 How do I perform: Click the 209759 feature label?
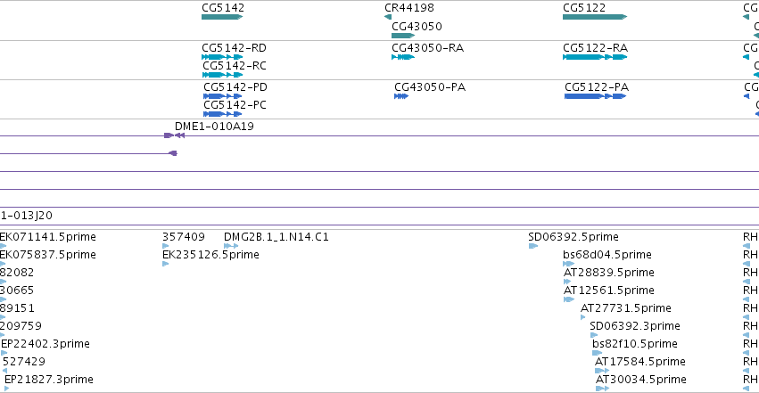[x=21, y=326]
